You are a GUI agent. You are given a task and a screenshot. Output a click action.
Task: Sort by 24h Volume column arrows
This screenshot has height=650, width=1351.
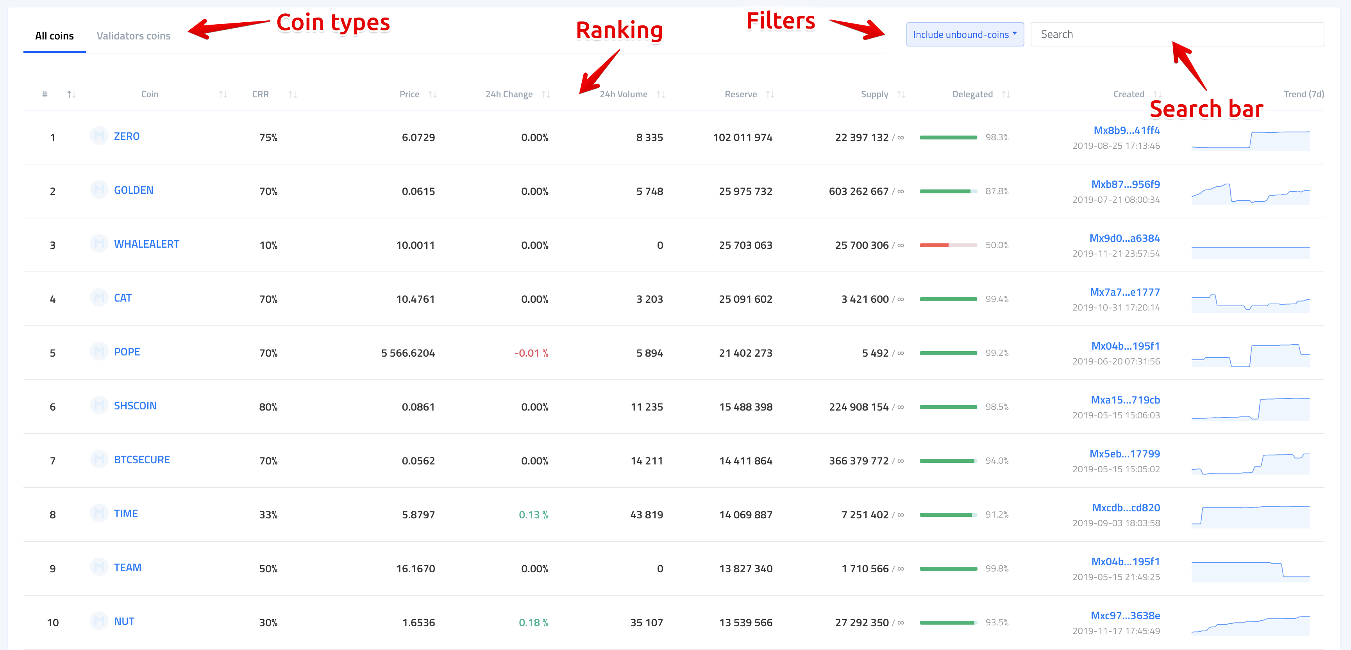tap(660, 95)
